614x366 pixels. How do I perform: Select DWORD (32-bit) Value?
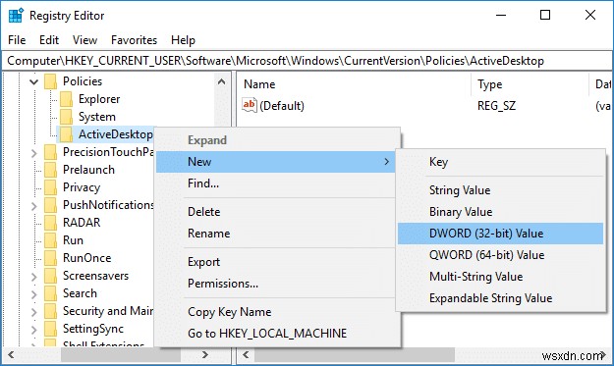point(500,234)
